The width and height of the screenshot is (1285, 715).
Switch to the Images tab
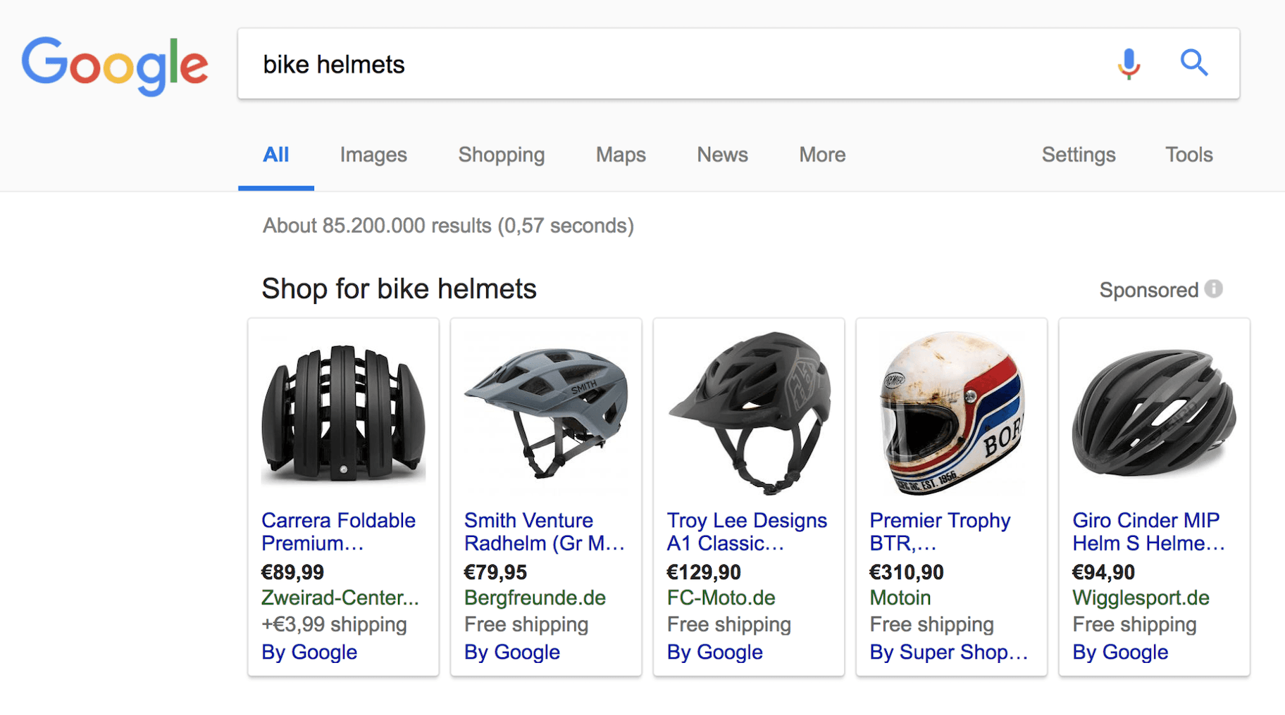pyautogui.click(x=373, y=155)
